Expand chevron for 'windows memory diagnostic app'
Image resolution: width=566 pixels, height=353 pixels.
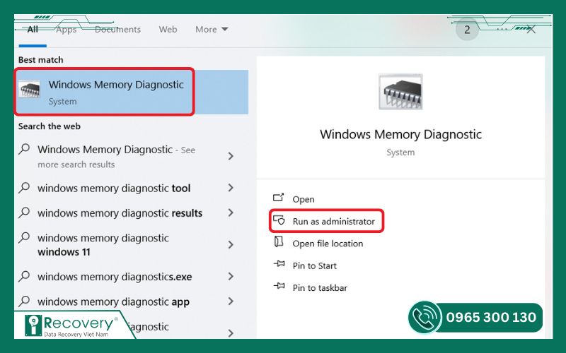(231, 301)
